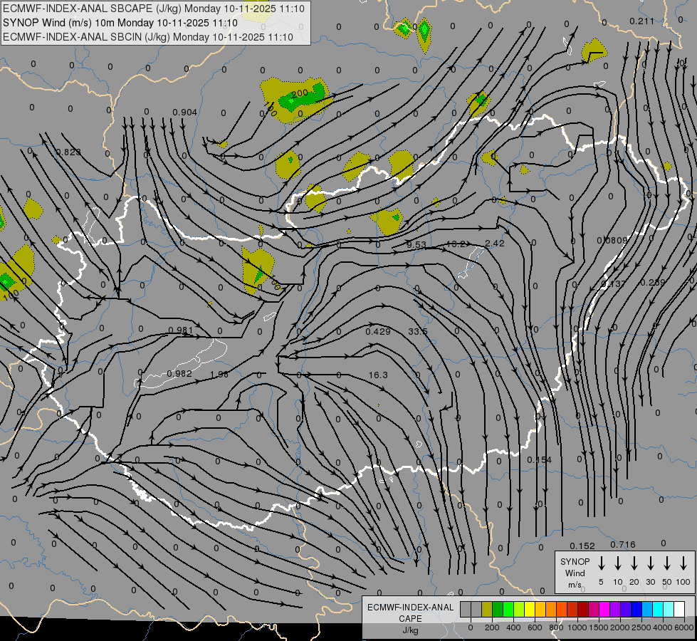Viewport: 697px width, 641px height.
Task: Click the ECMWF-INDEX-ANAL CAPE legend title
Action: click(x=410, y=613)
